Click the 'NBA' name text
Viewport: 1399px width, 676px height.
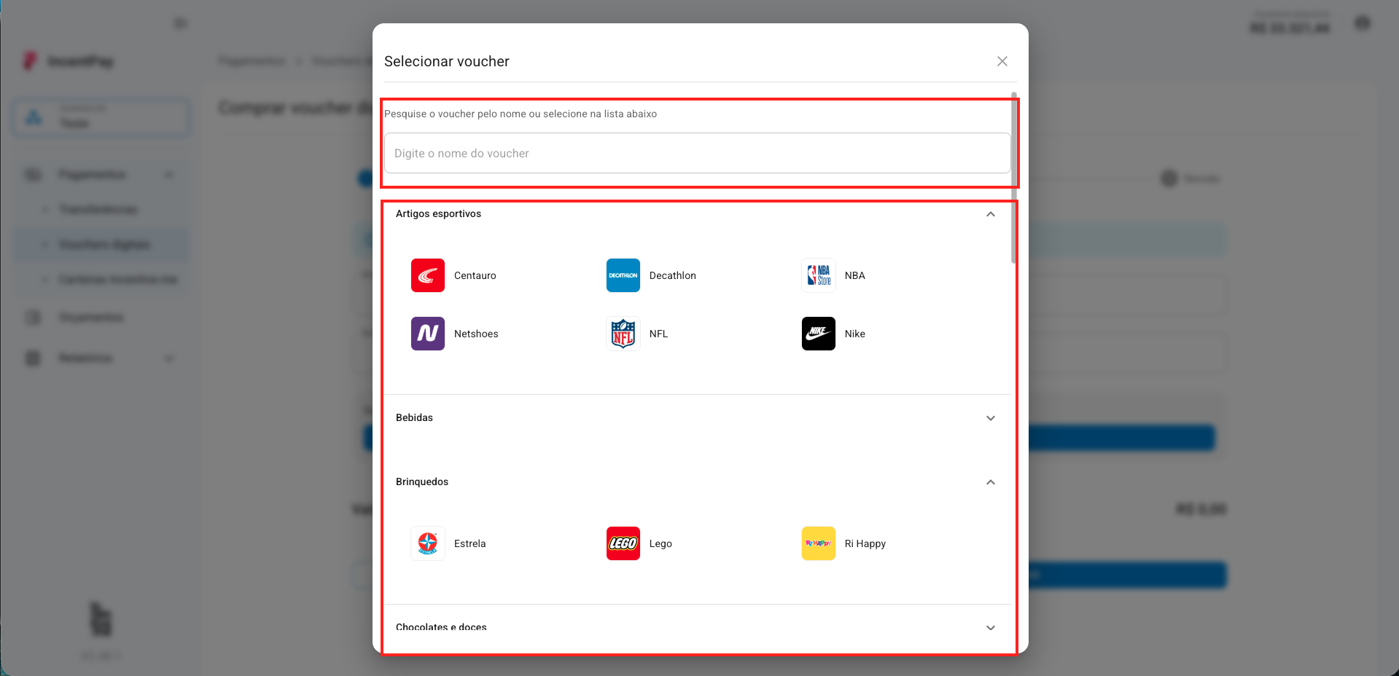point(855,275)
